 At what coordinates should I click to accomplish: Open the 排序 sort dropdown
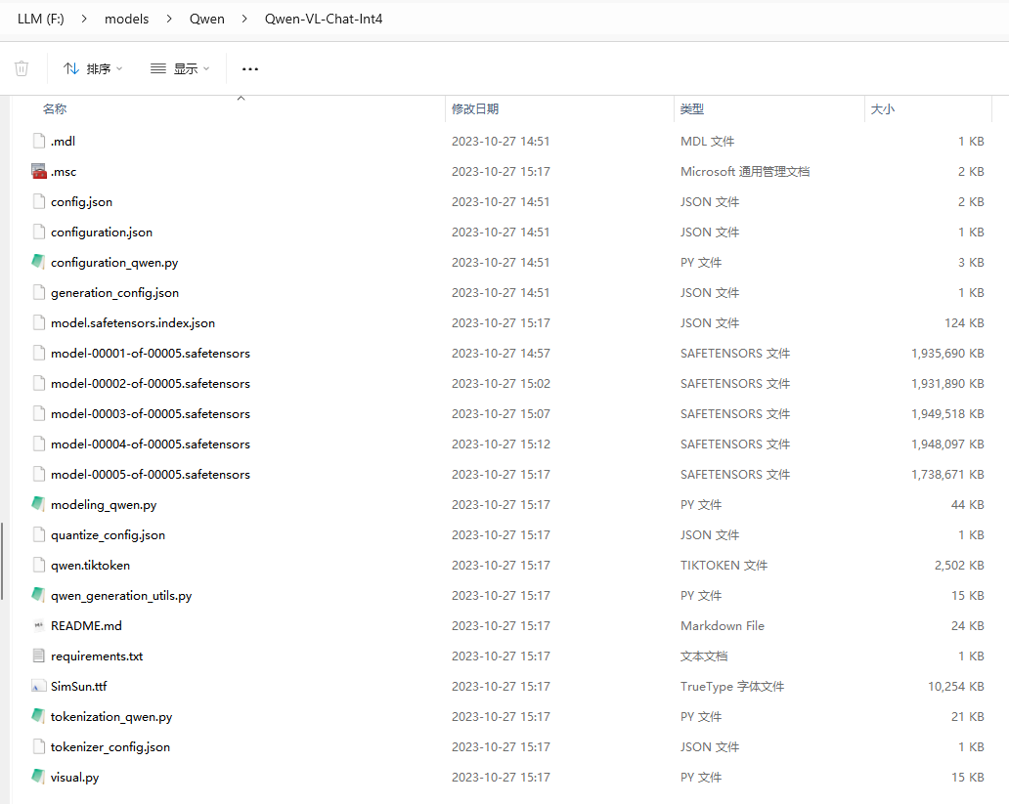(92, 68)
